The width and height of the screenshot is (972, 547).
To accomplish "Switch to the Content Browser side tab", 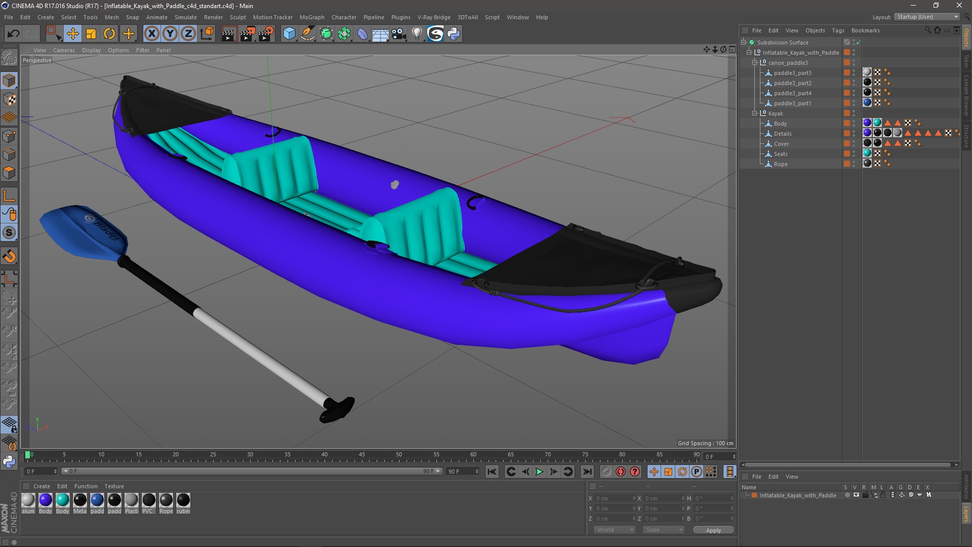I will pyautogui.click(x=966, y=95).
